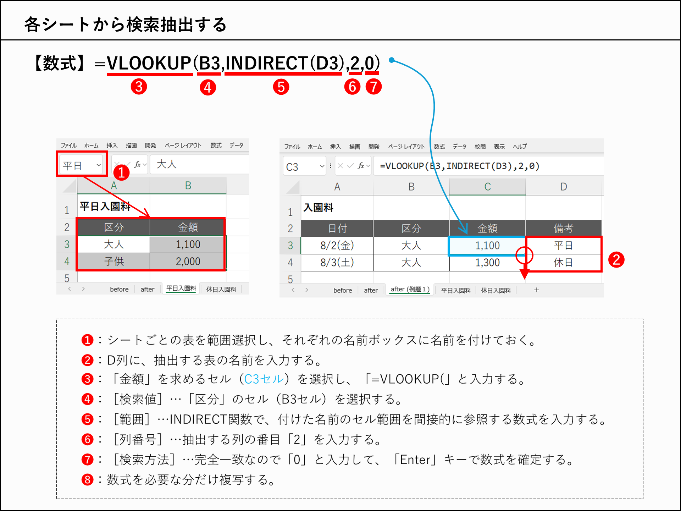Open ページレイアウト tab in the right Excel window

(406, 147)
